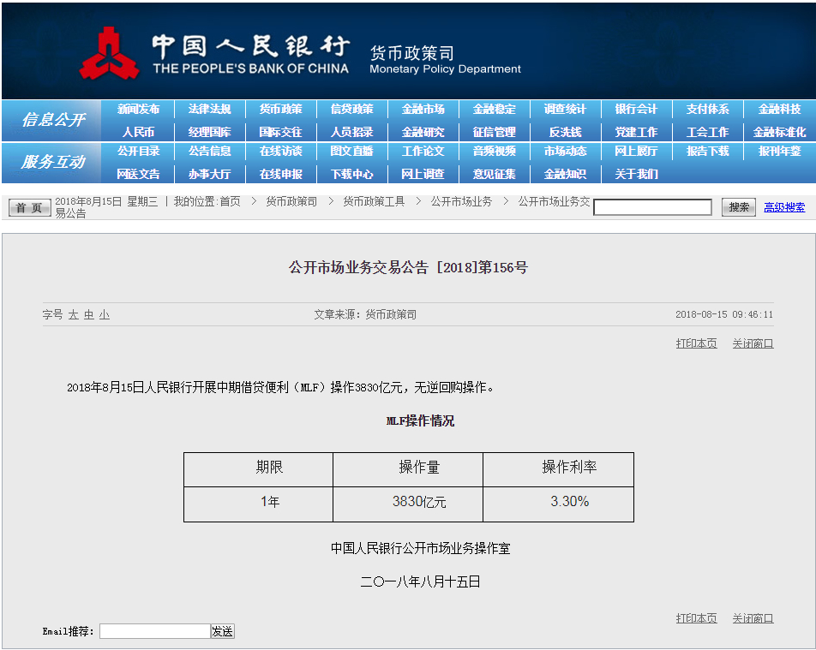
Task: Select the 关于我们 menu item
Action: (x=636, y=174)
